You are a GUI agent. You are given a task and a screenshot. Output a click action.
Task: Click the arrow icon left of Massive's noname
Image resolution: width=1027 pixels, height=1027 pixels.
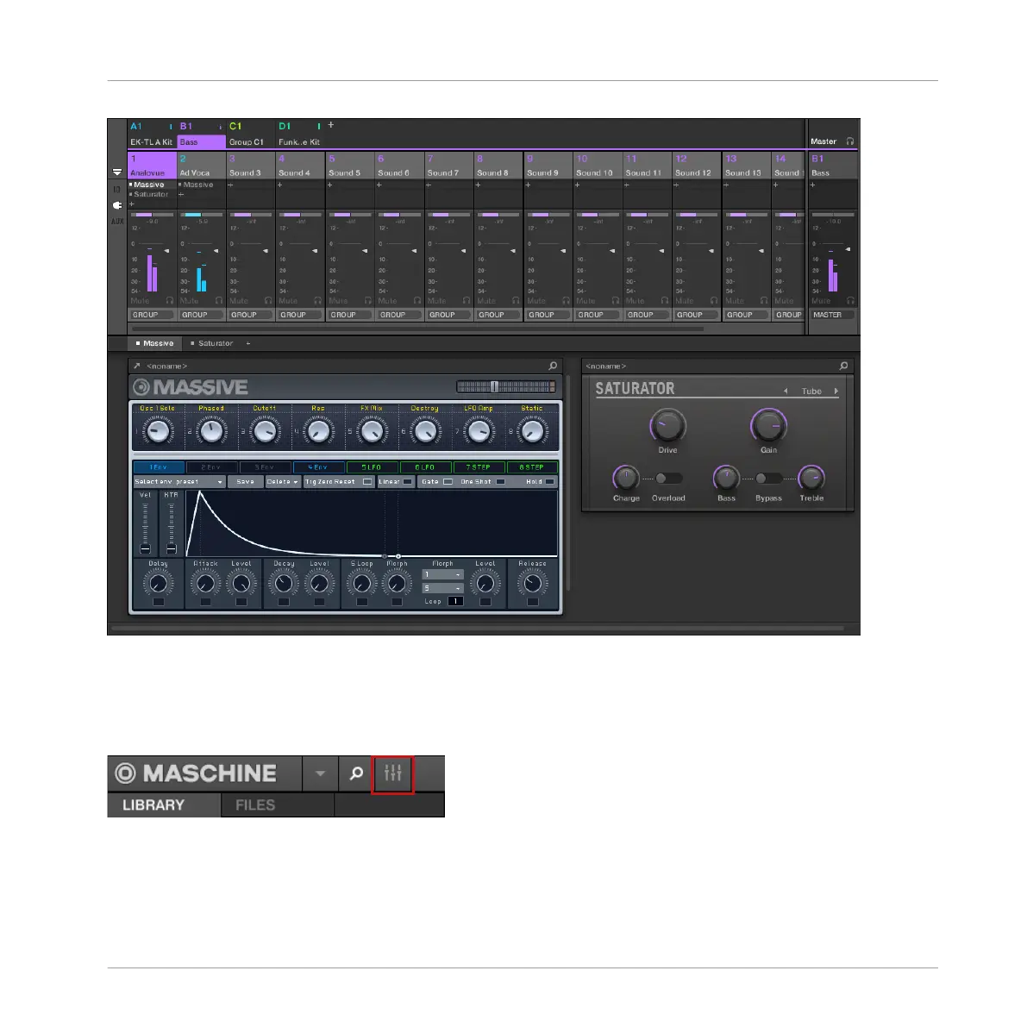pyautogui.click(x=137, y=366)
